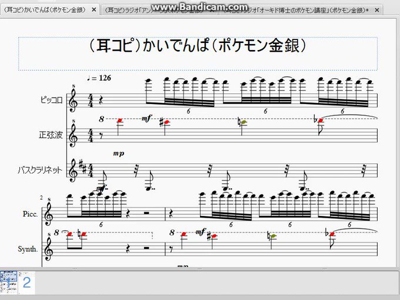This screenshot has width=400, height=300.
Task: Jump to page 2 in the navigator
Action: click(27, 283)
